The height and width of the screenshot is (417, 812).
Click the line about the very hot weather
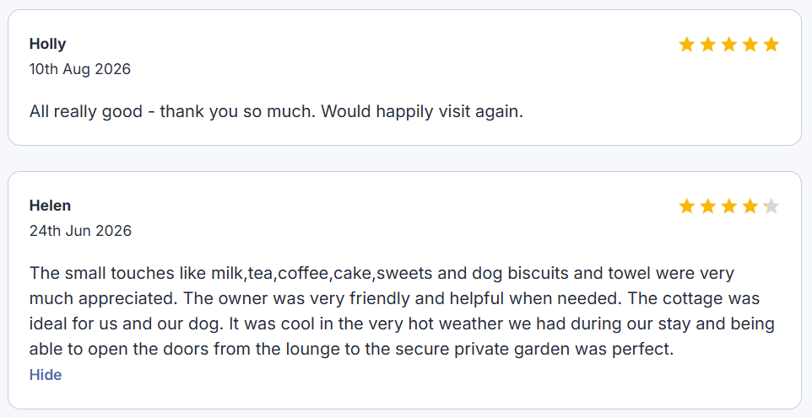click(402, 324)
